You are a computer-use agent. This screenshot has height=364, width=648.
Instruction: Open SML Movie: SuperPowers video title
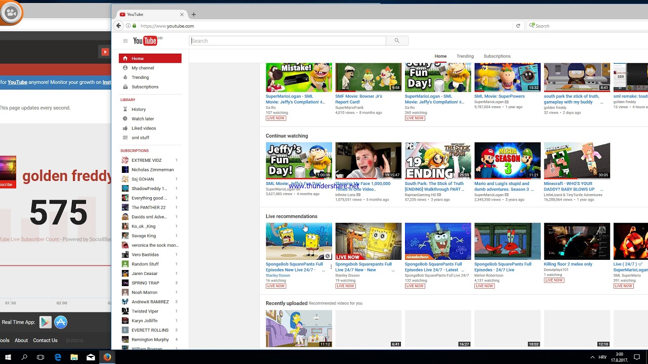coord(499,96)
